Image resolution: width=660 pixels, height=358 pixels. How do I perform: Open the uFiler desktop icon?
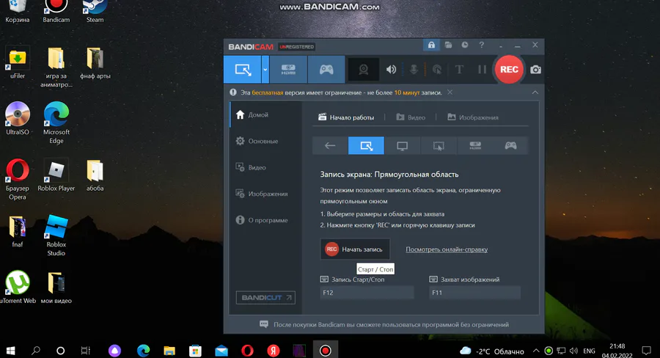coord(18,63)
